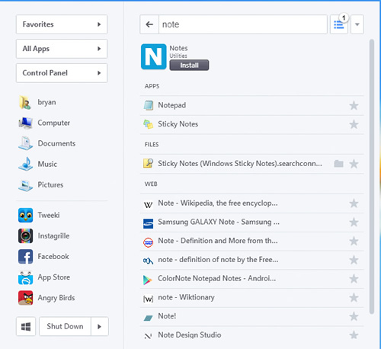Image resolution: width=381 pixels, height=349 pixels.
Task: Open the Note! result text
Action: 167,316
